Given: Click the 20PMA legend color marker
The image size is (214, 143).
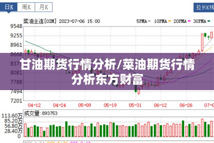Looking at the screenshot, I should (x=189, y=21).
